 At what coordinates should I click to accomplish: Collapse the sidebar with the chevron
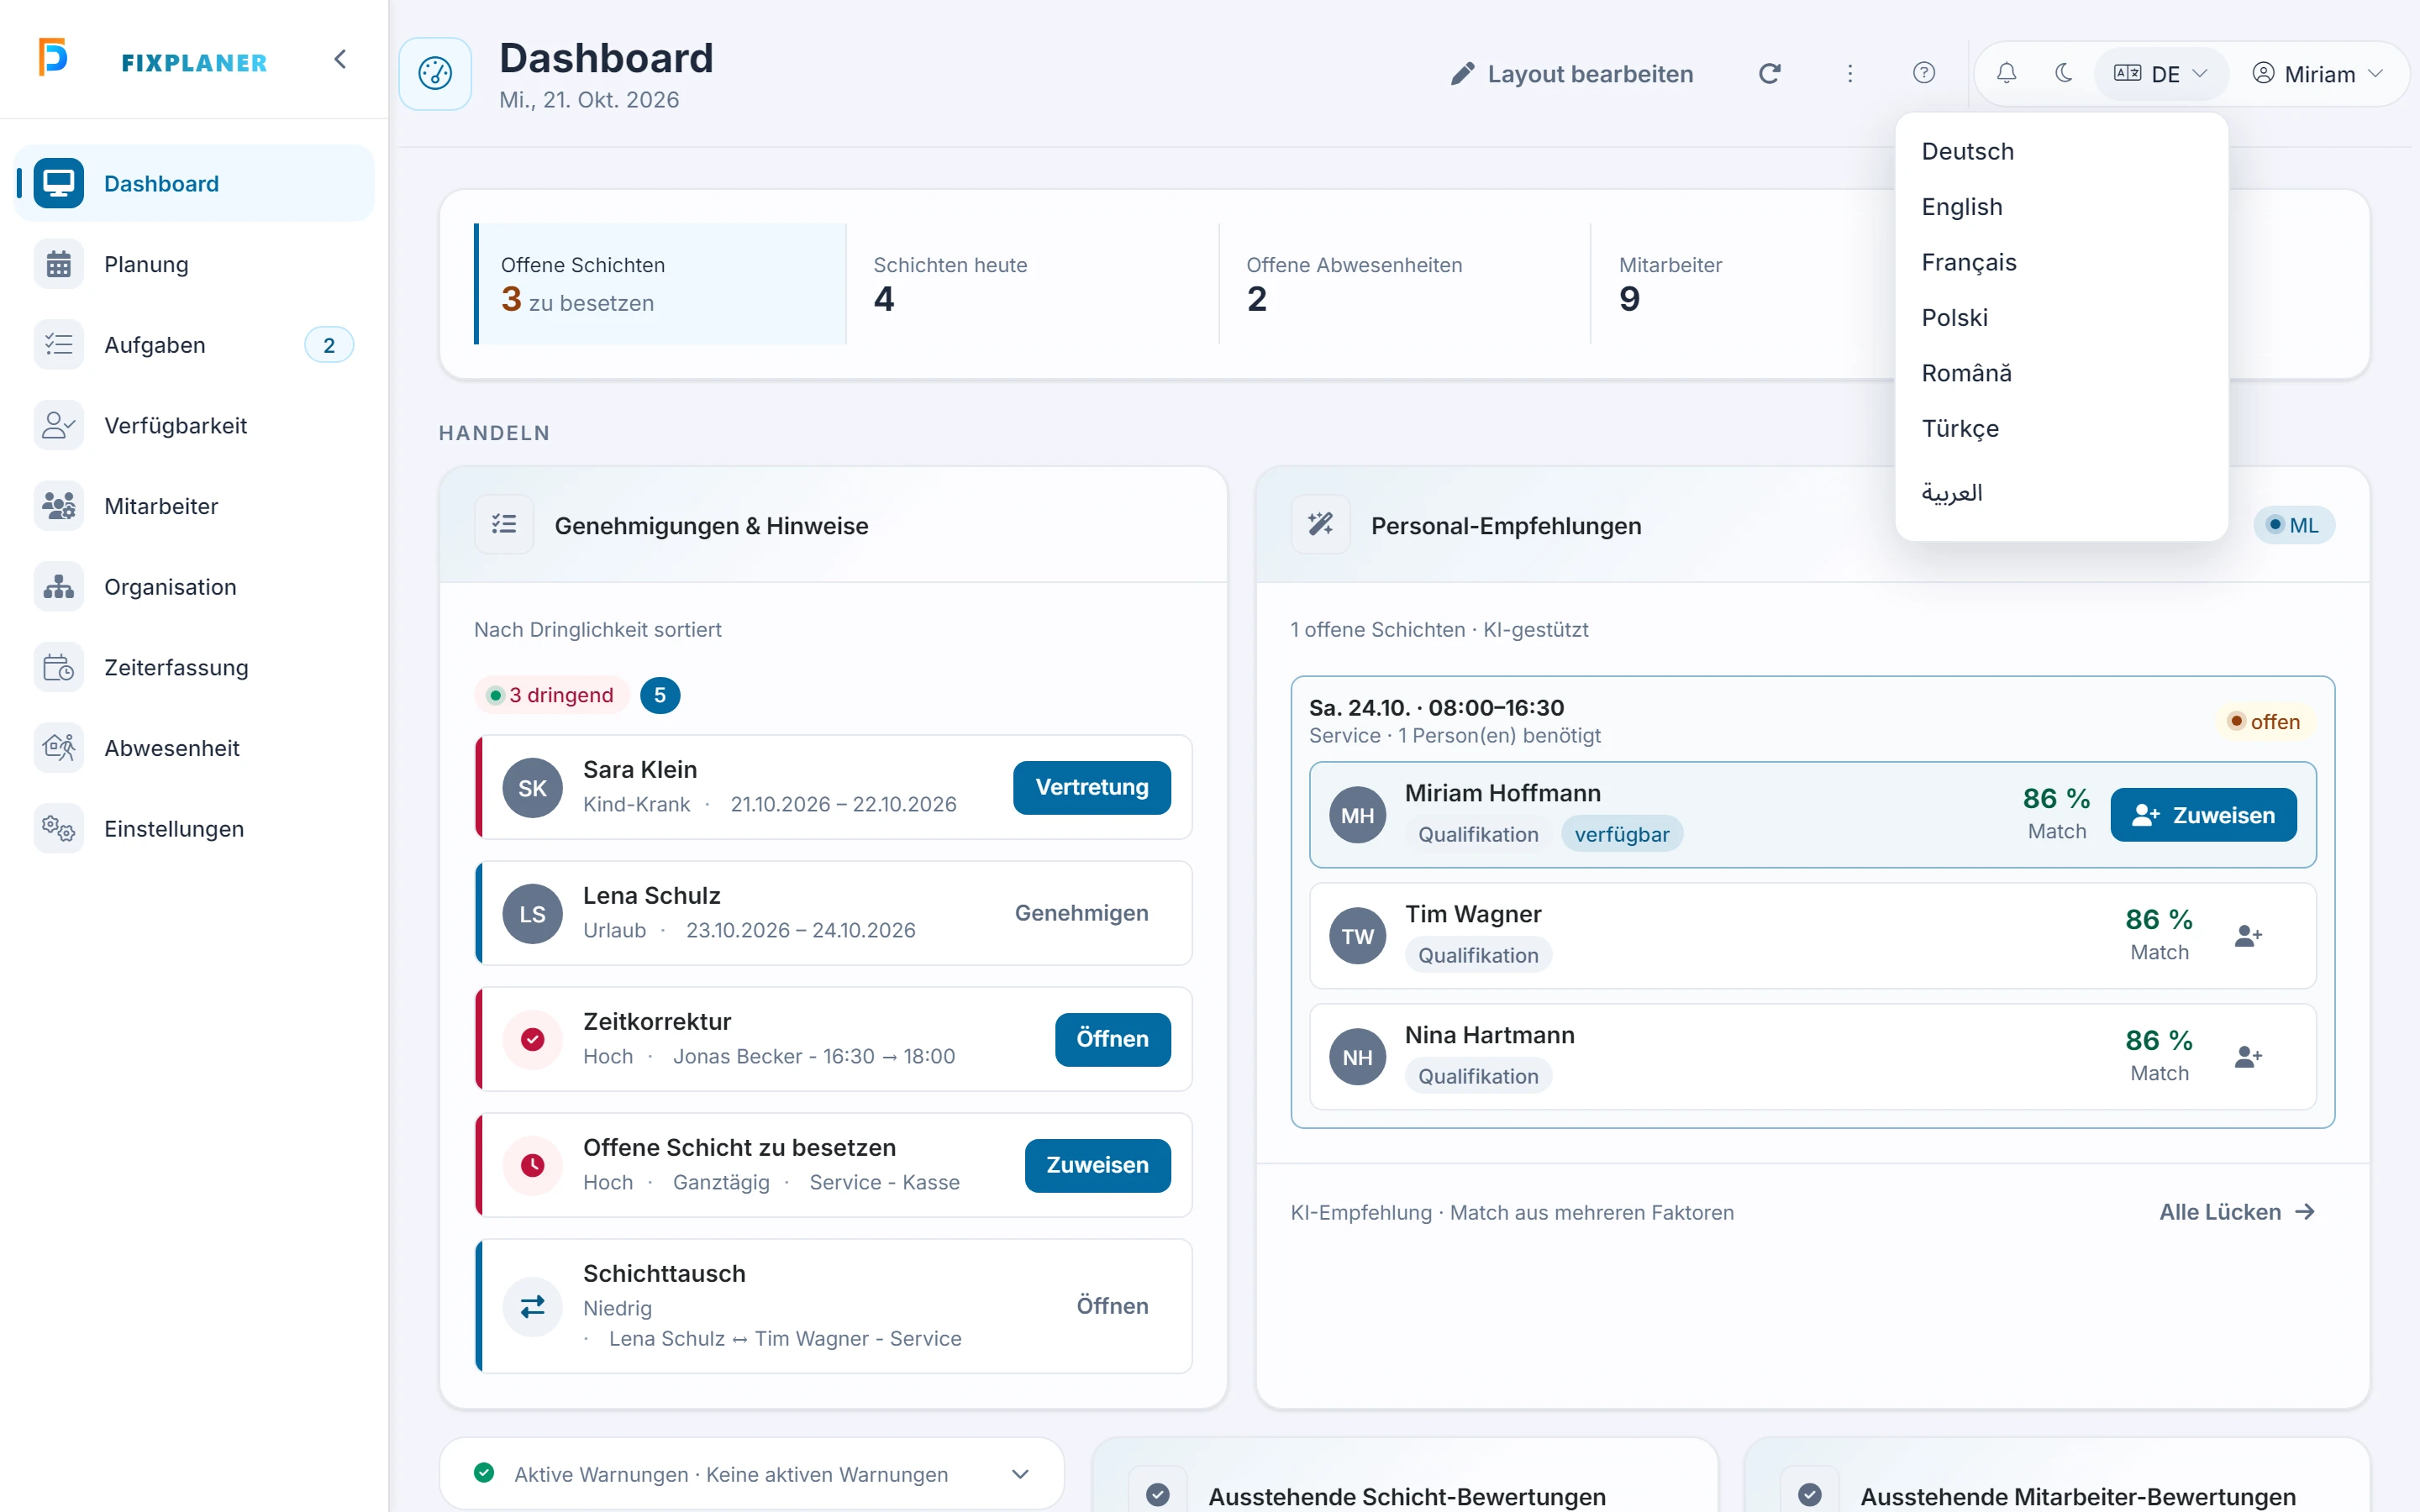pos(340,60)
